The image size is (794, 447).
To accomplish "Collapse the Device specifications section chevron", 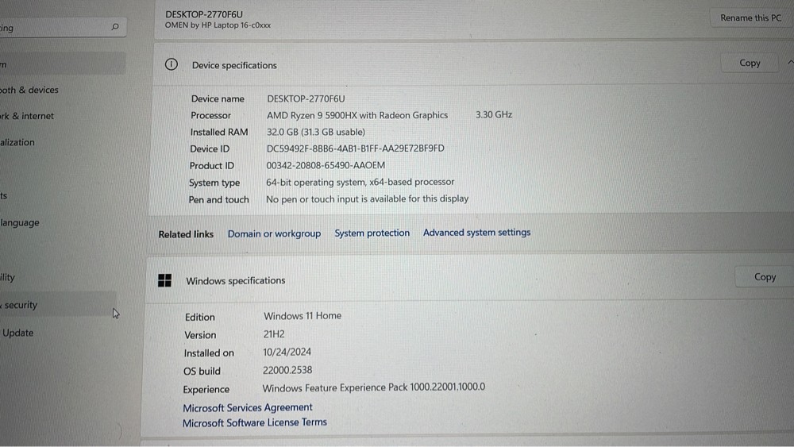I will point(790,62).
